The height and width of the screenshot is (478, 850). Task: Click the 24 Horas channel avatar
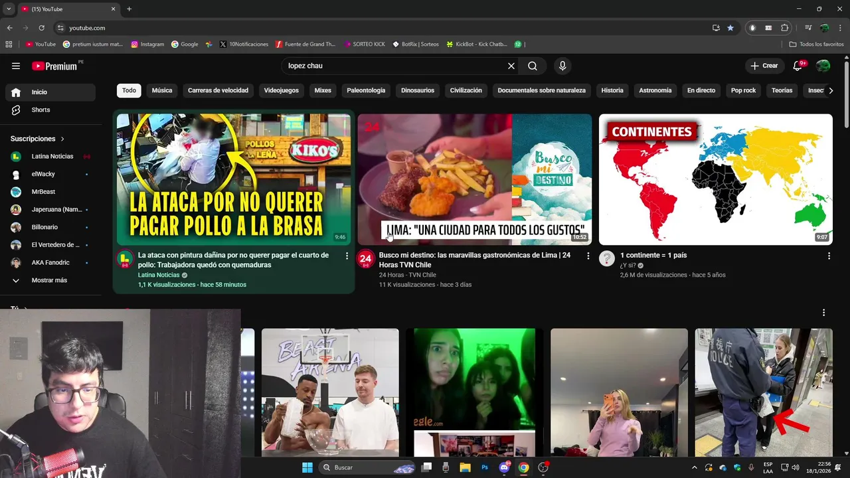(366, 259)
